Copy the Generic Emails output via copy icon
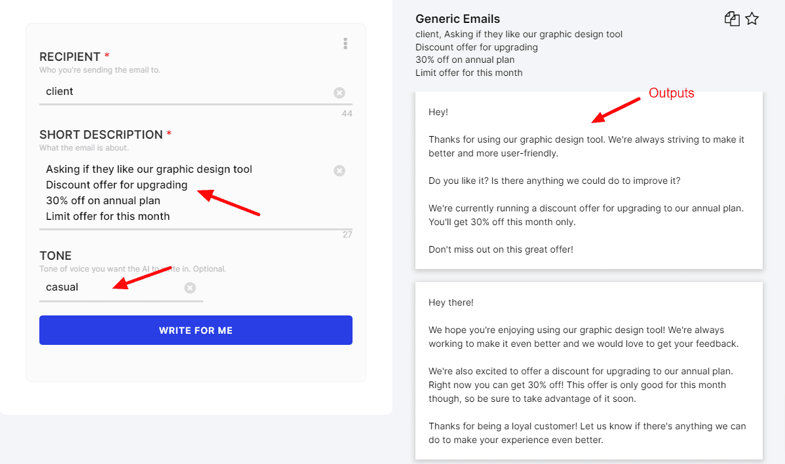 click(x=732, y=19)
